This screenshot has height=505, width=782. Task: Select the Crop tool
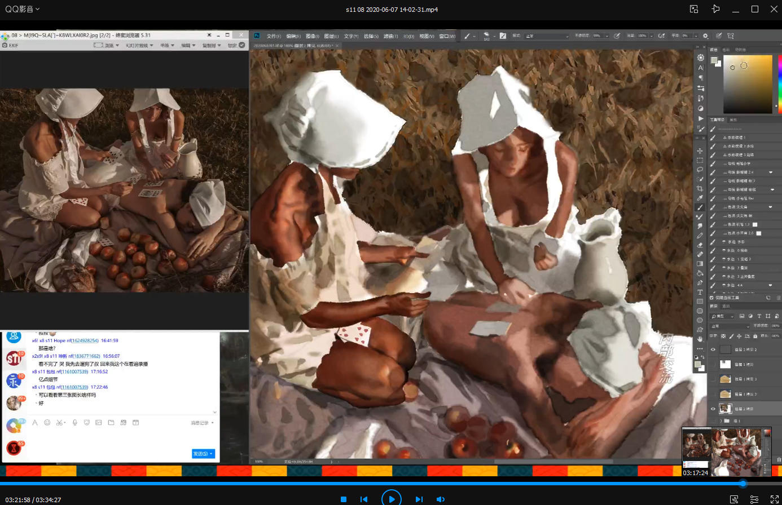[700, 188]
